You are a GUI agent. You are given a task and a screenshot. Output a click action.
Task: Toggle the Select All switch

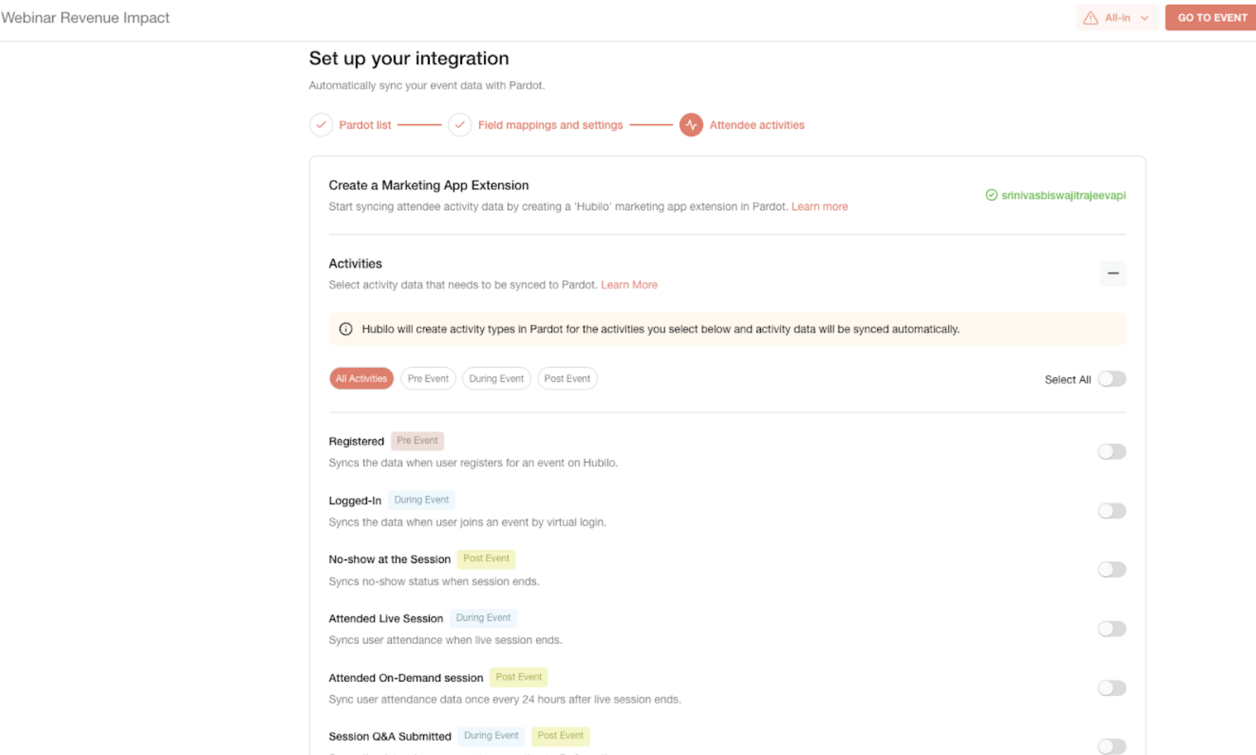pyautogui.click(x=1112, y=379)
